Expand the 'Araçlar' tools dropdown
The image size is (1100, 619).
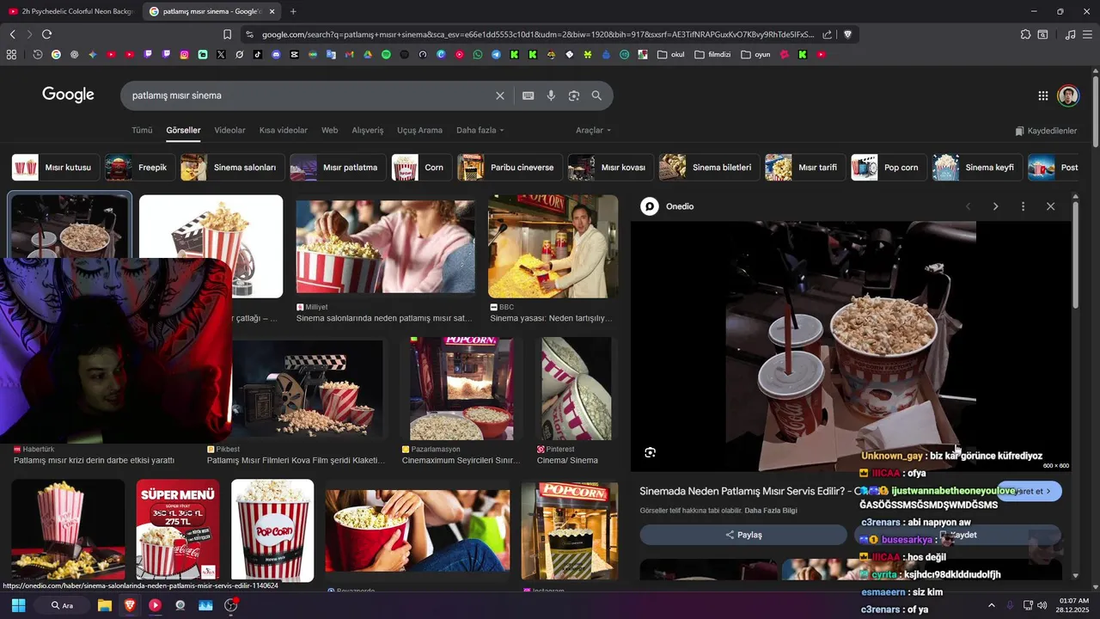pos(593,131)
